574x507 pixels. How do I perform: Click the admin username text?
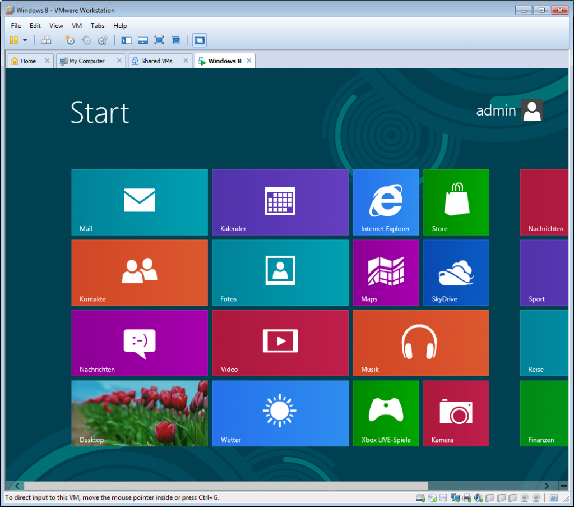[x=496, y=110]
